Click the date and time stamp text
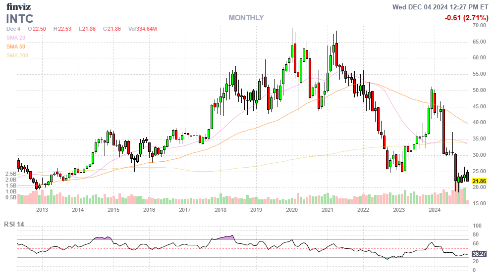The width and height of the screenshot is (495, 278). tap(440, 7)
